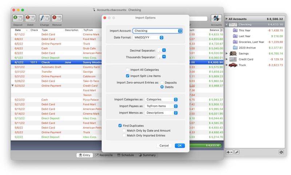Collapse the 5/25/22 split entry triangle
This screenshot has width=291, height=175.
tap(13, 85)
